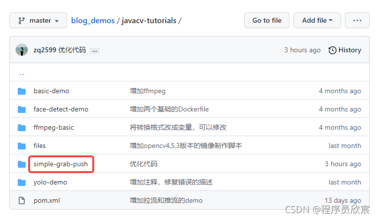Open pom.xml file

click(47, 200)
